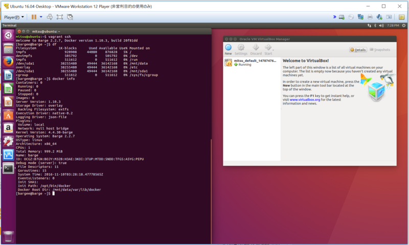Open the Trash from launcher bottom

click(x=8, y=236)
